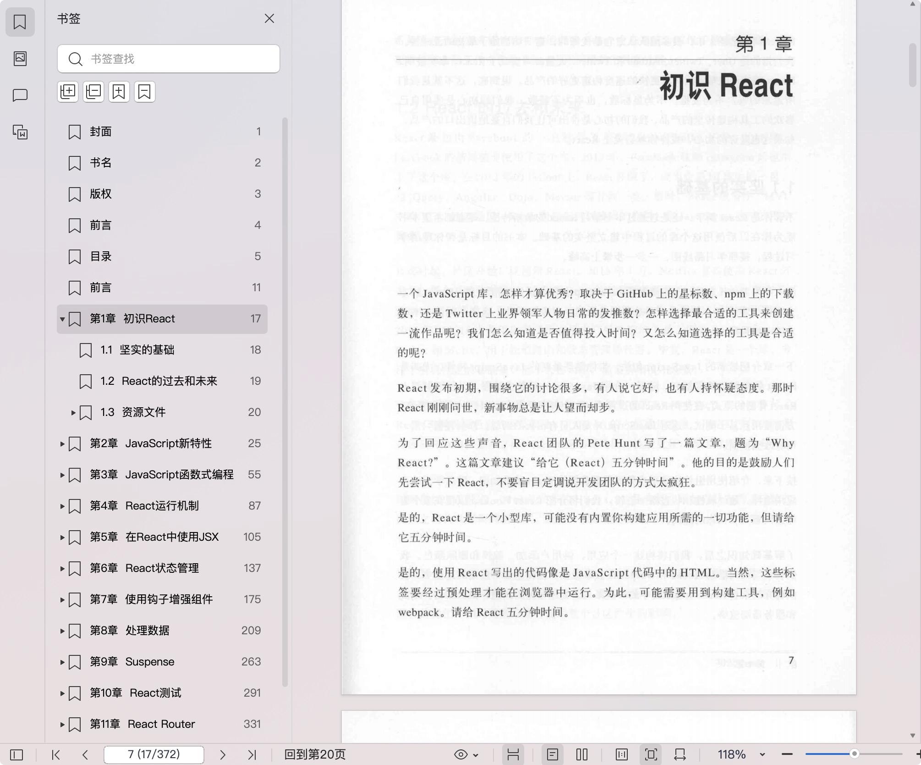
Task: Toggle continuous scrolling mode icon
Action: click(513, 754)
